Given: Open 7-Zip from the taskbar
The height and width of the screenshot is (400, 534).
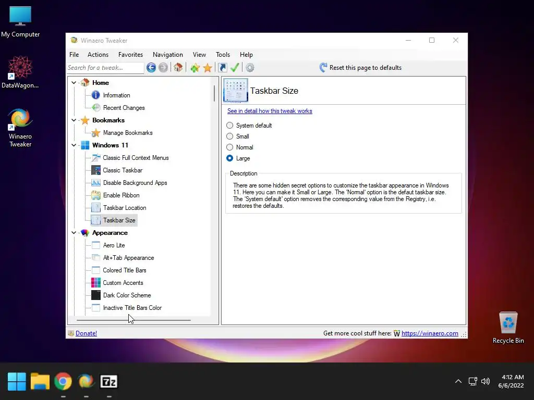Looking at the screenshot, I should click(x=108, y=381).
